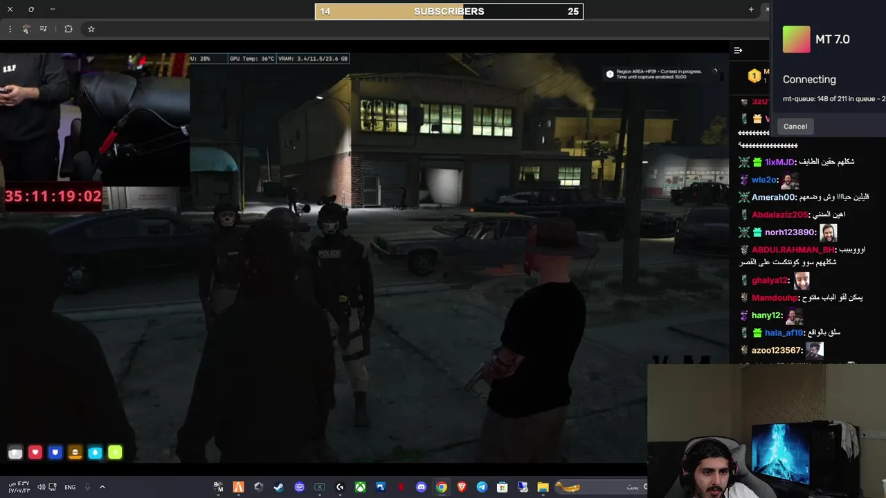Open wle2o's chat username
Viewport: 886px width, 498px height.
click(x=764, y=180)
